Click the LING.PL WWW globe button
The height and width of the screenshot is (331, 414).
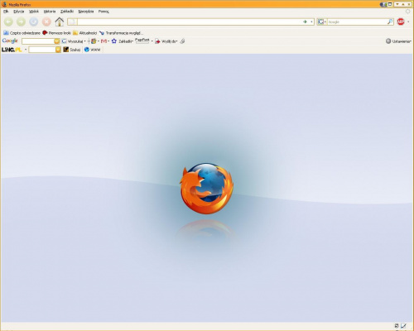pos(93,50)
